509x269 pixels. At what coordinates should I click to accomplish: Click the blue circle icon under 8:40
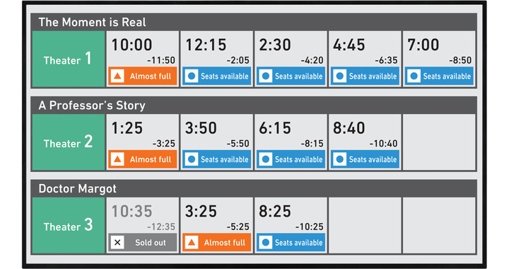click(340, 159)
